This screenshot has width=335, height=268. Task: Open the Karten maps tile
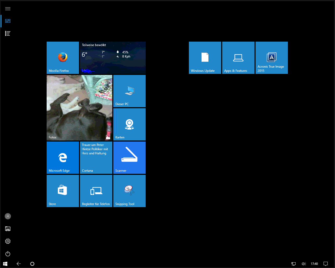(129, 124)
